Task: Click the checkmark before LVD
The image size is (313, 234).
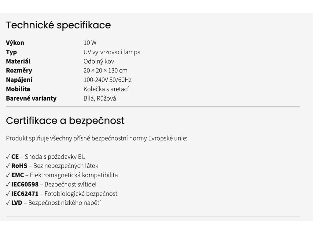Action: tap(8, 203)
